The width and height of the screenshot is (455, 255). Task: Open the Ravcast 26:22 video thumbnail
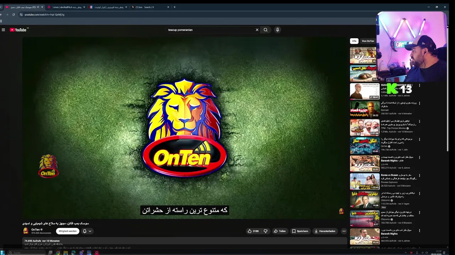click(365, 109)
